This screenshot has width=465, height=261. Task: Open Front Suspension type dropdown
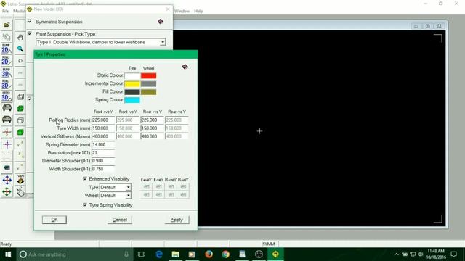163,42
